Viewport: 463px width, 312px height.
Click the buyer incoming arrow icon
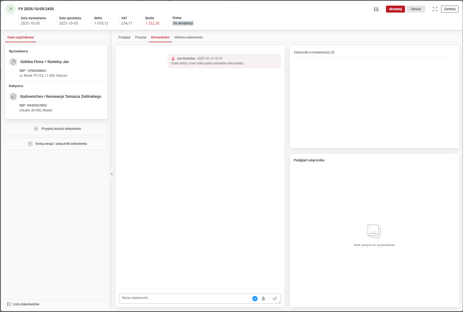tap(13, 96)
